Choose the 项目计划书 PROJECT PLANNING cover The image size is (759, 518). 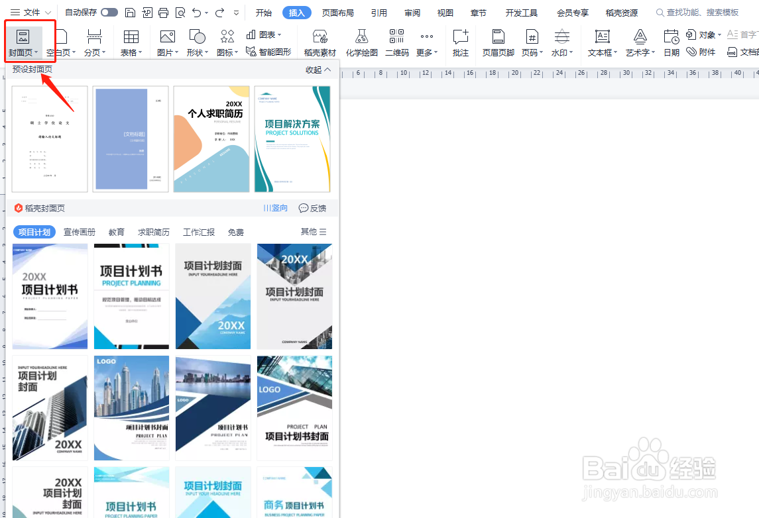pyautogui.click(x=131, y=297)
